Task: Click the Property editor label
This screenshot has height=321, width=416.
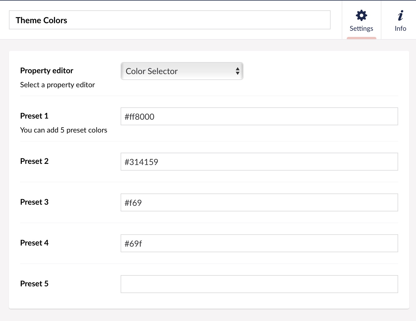Action: click(47, 71)
